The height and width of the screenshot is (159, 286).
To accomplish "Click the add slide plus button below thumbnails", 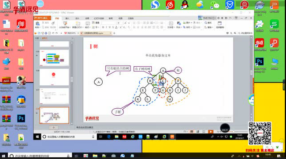I will coord(54,127).
